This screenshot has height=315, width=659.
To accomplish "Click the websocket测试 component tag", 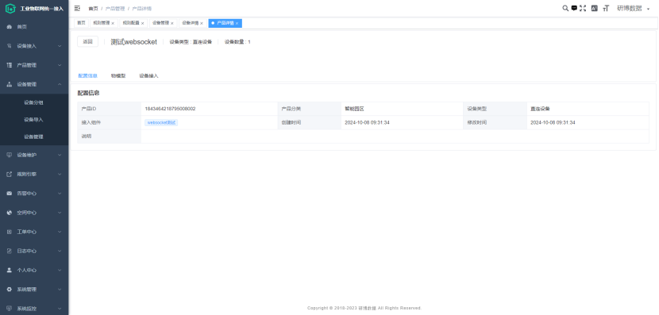I will (x=161, y=123).
